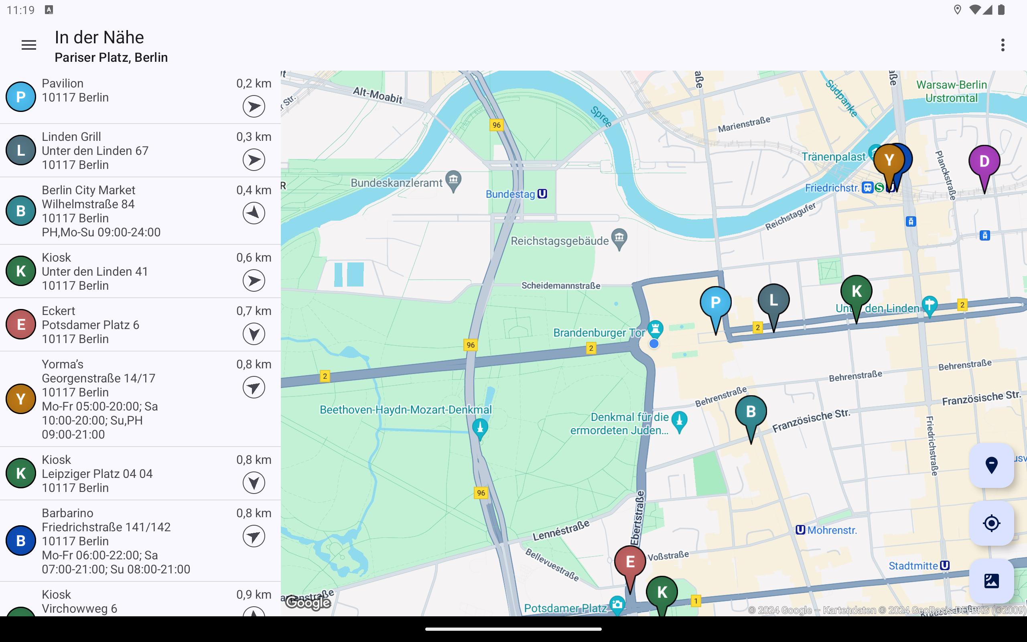
Task: Open the hamburger navigation menu
Action: click(x=28, y=45)
